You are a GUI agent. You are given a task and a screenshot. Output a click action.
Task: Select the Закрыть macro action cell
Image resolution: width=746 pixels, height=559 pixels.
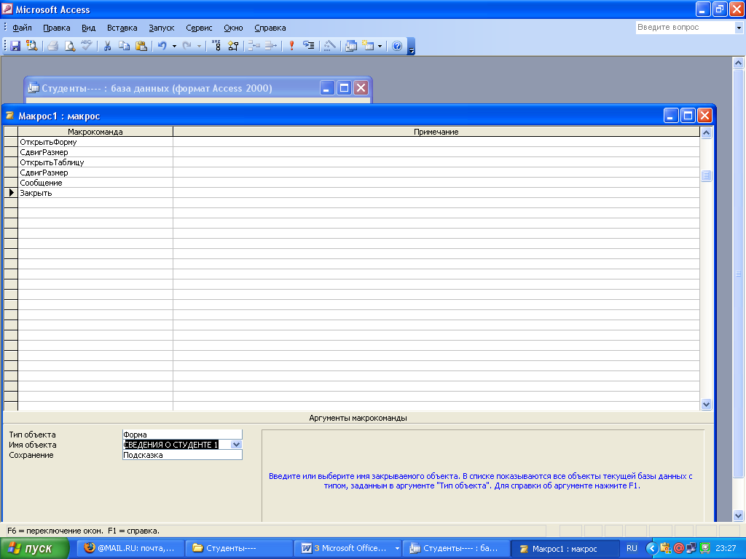pyautogui.click(x=95, y=193)
